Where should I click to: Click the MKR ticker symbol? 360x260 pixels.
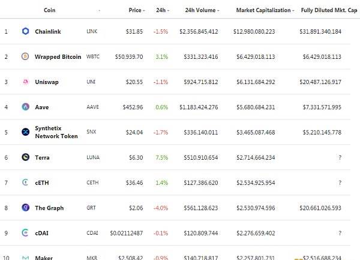92,258
